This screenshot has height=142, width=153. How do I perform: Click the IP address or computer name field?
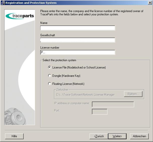[113, 104]
